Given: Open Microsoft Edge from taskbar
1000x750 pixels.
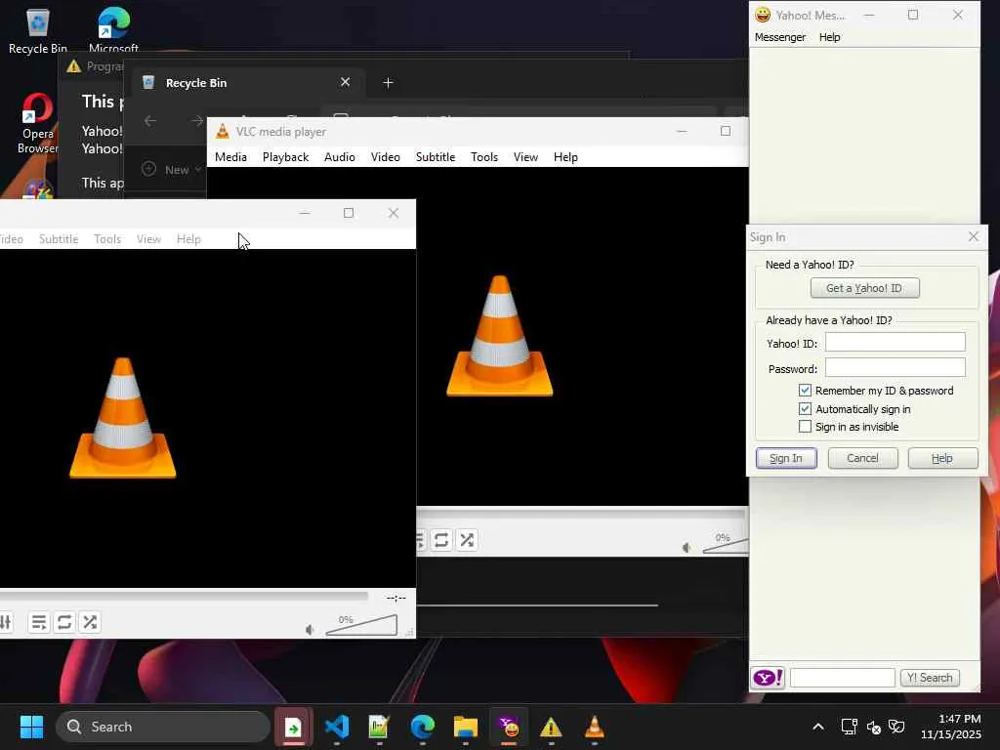Looking at the screenshot, I should 422,727.
